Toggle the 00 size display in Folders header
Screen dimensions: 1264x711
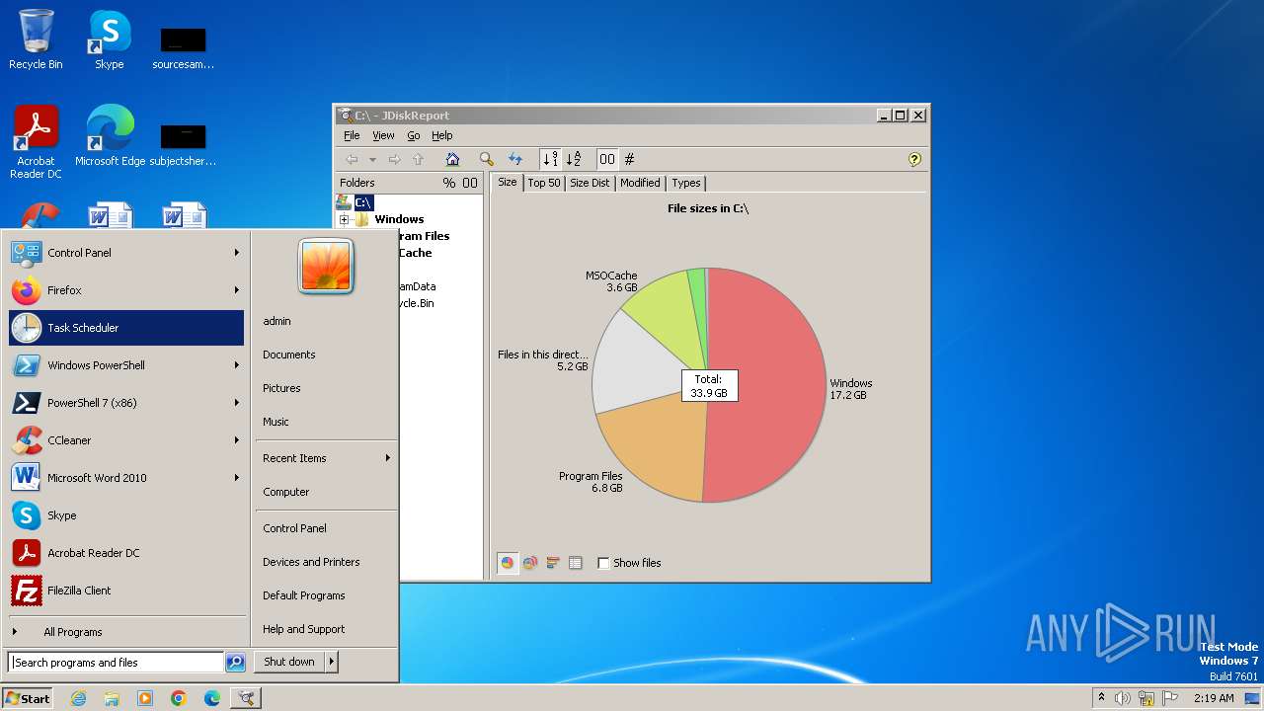470,183
